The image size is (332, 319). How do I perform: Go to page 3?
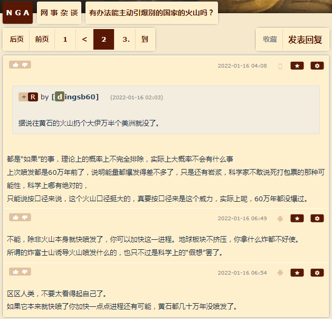click(126, 40)
